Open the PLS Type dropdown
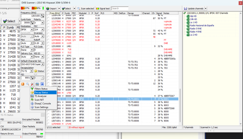Image resolution: width=243 pixels, height=139 pixels. [32, 50]
